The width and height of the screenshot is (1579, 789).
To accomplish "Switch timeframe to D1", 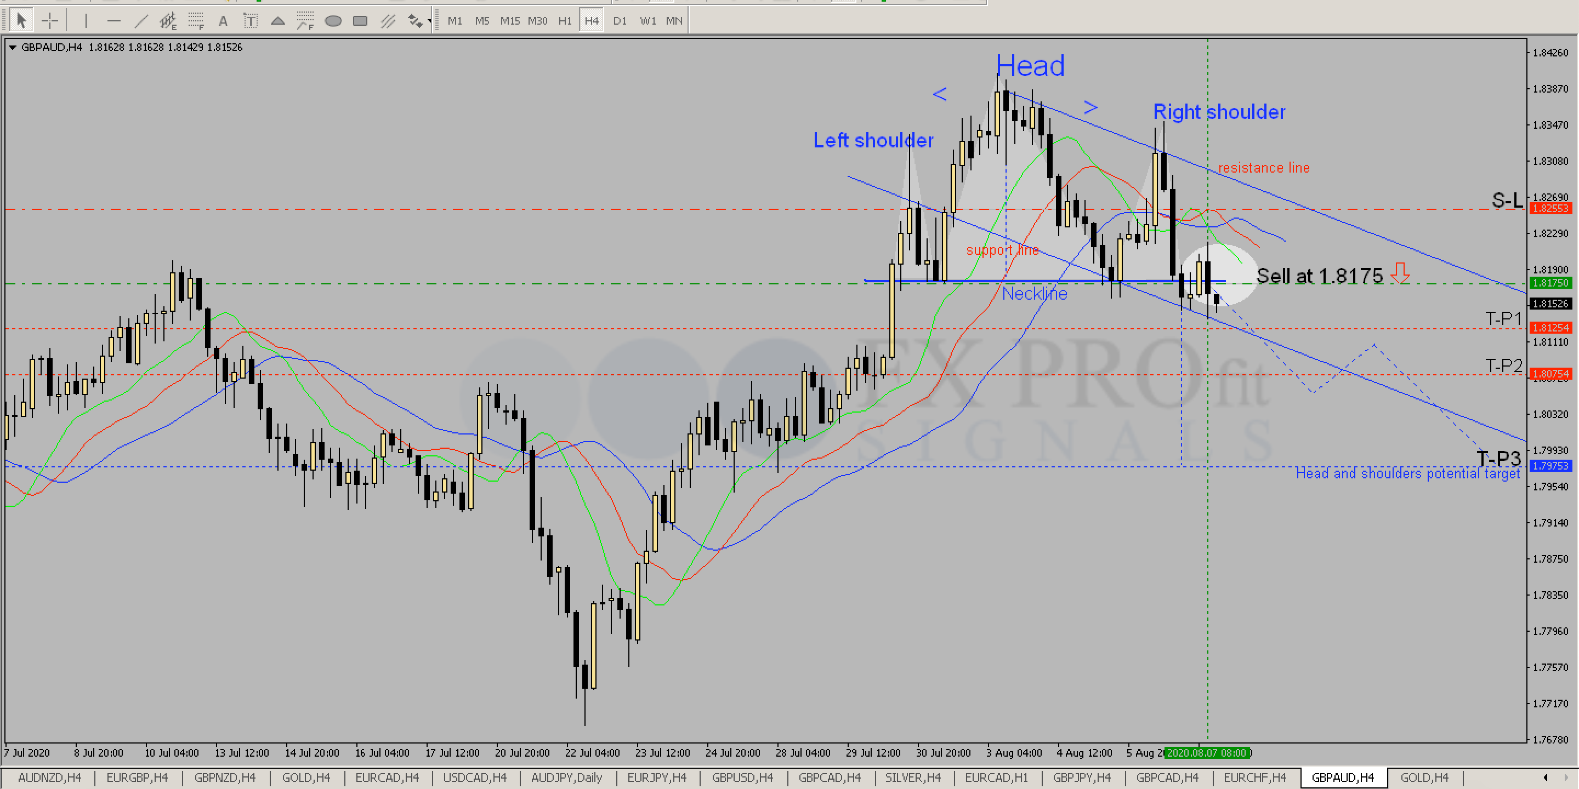I will (x=620, y=21).
